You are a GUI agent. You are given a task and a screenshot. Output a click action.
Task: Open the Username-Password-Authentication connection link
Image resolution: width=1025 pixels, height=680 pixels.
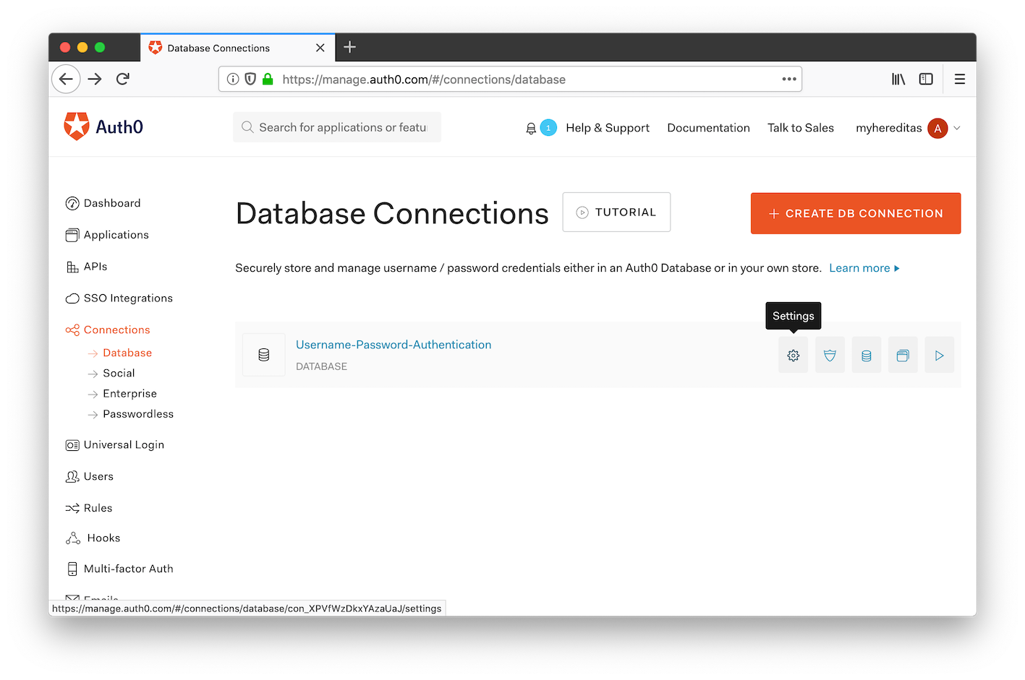pos(394,345)
